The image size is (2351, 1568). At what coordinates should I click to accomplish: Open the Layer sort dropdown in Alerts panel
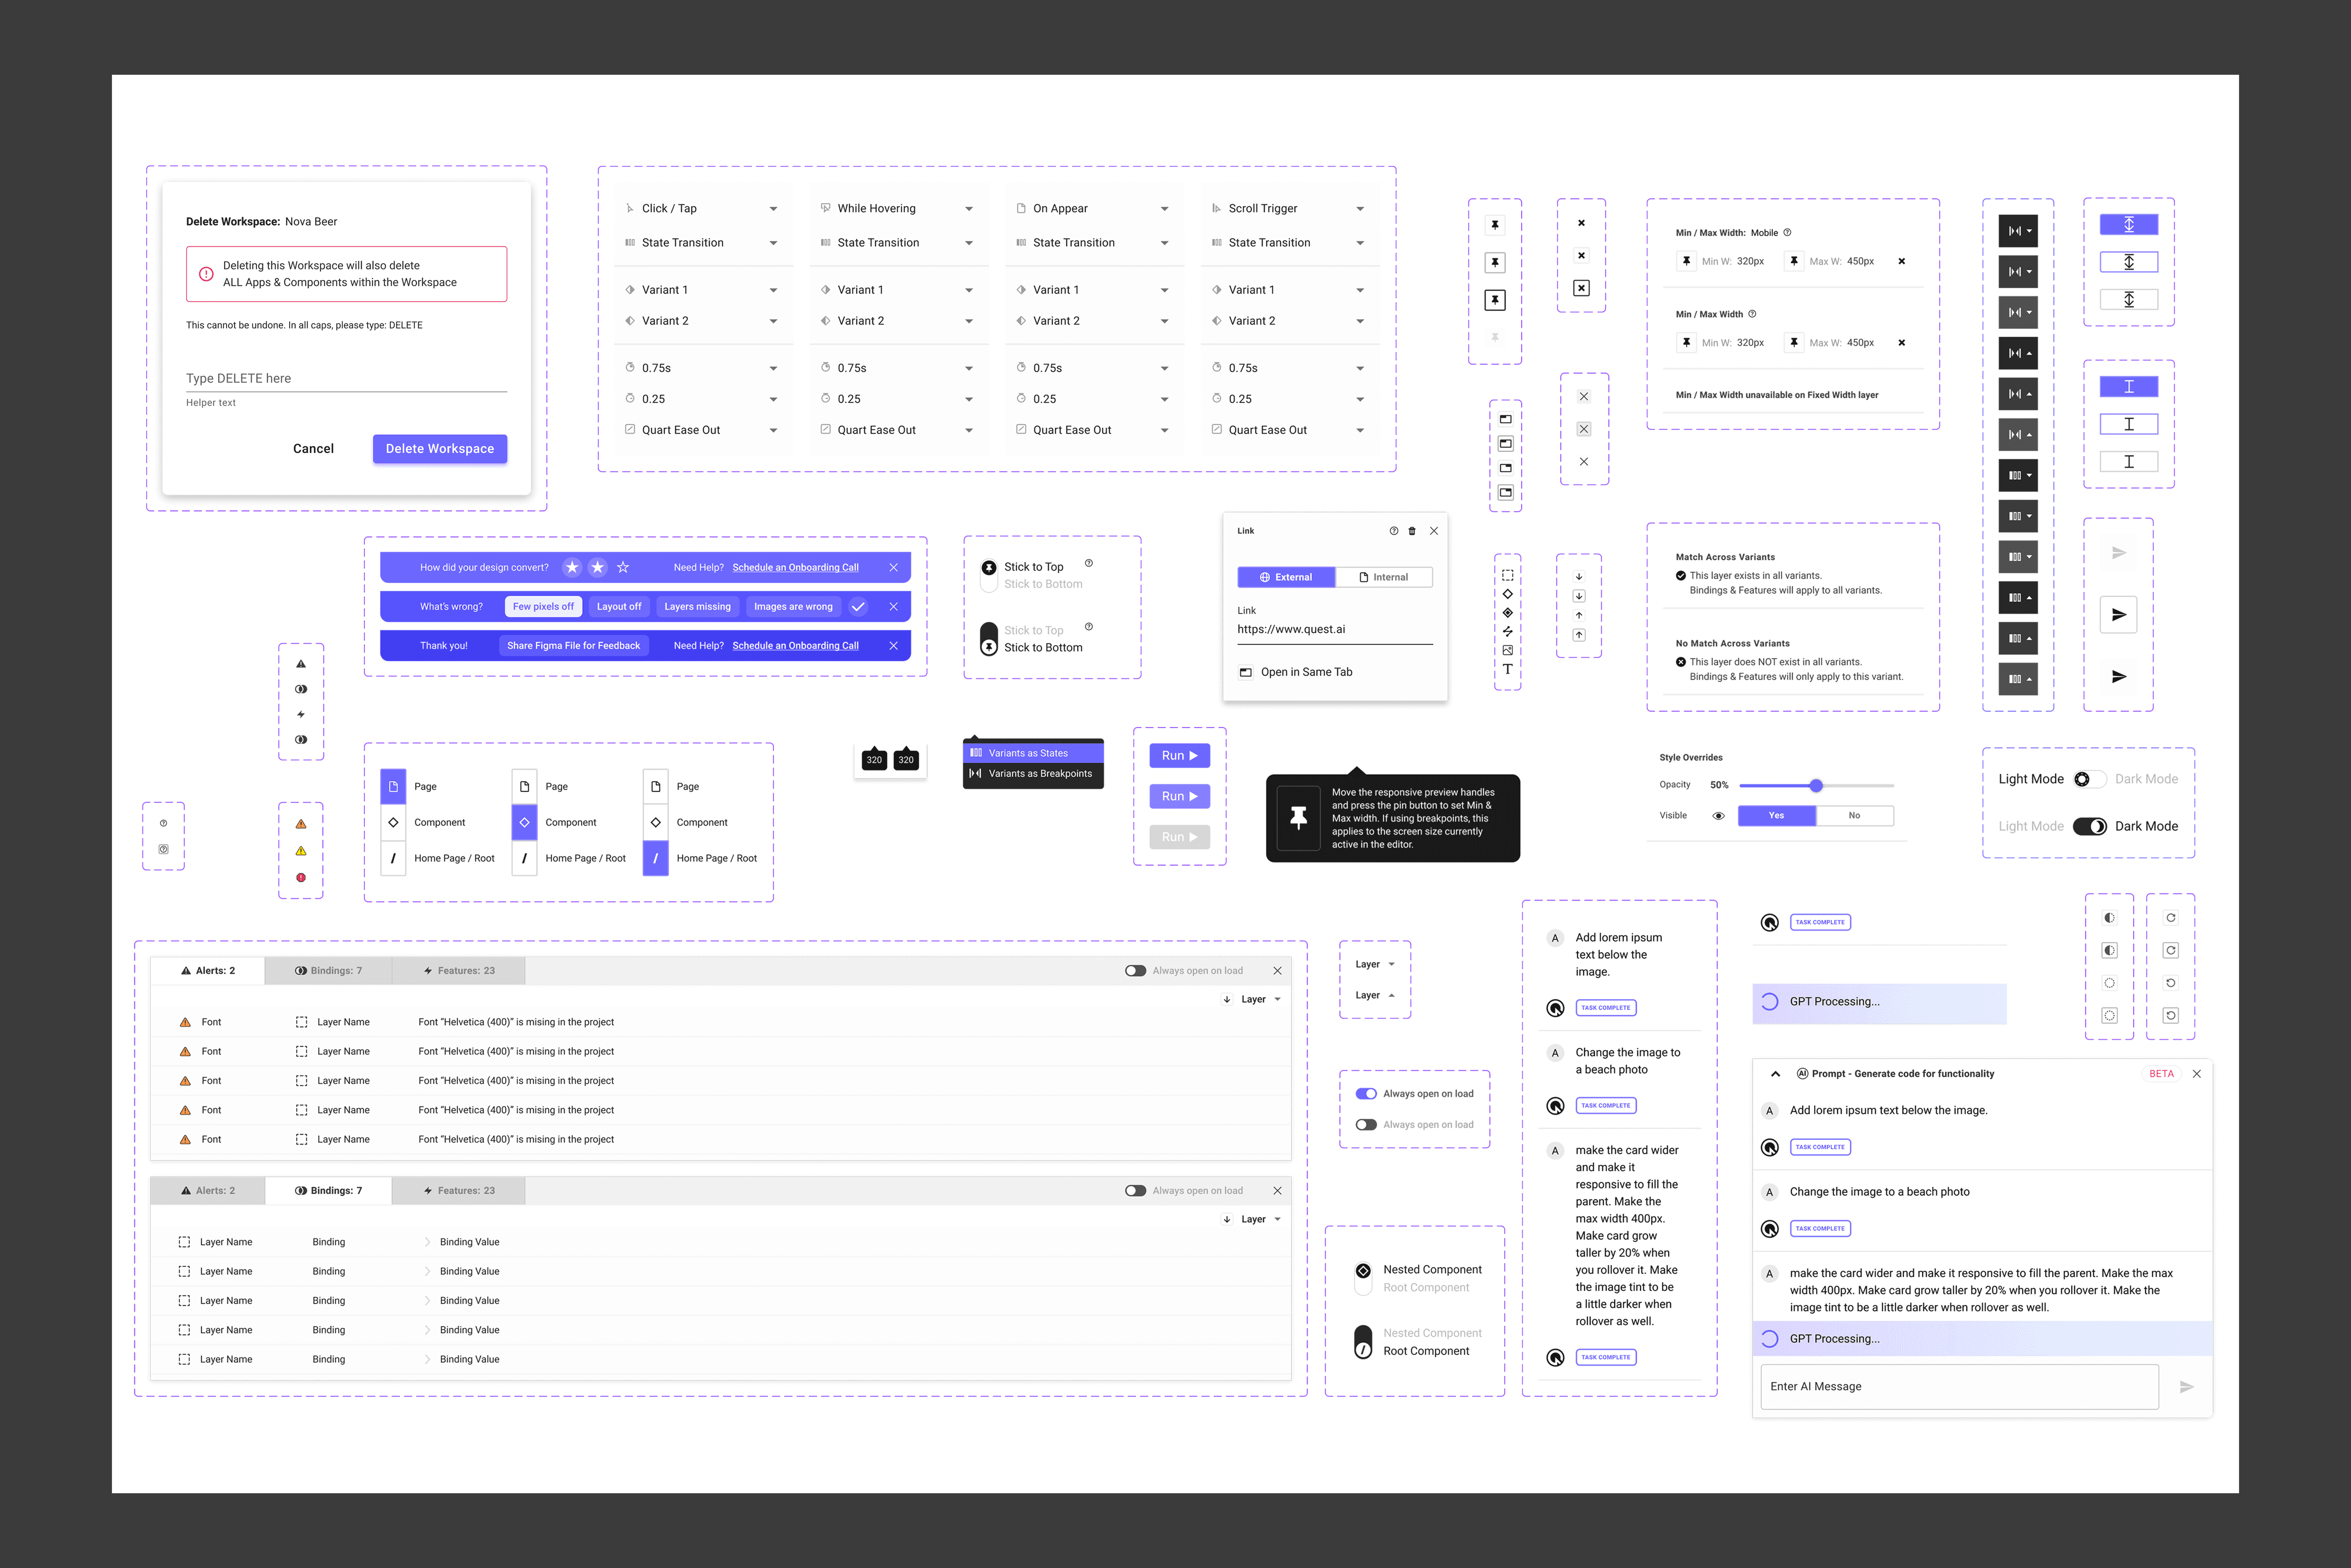click(1259, 999)
